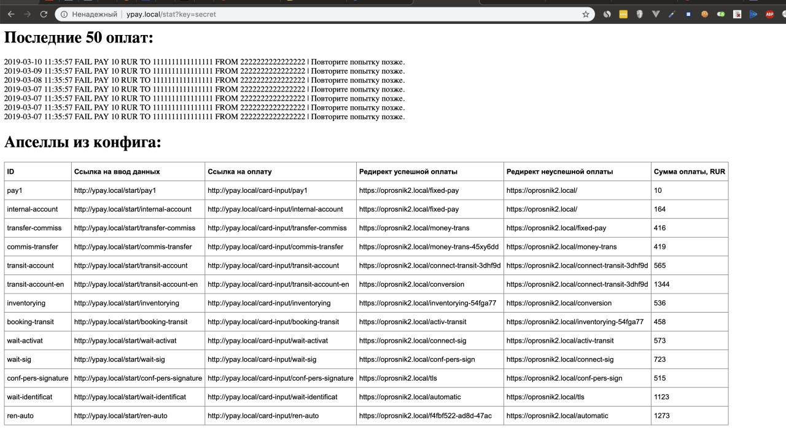Click "http://ypay.local/start/transit-account" cell

coord(138,265)
